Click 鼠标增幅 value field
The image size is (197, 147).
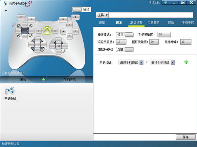pyautogui.click(x=186, y=42)
